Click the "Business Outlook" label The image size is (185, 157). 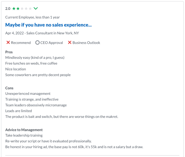point(86,43)
